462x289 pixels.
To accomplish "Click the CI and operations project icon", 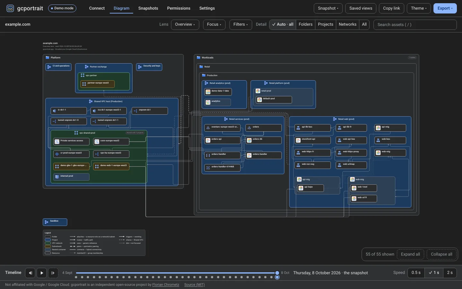I will coord(49,67).
